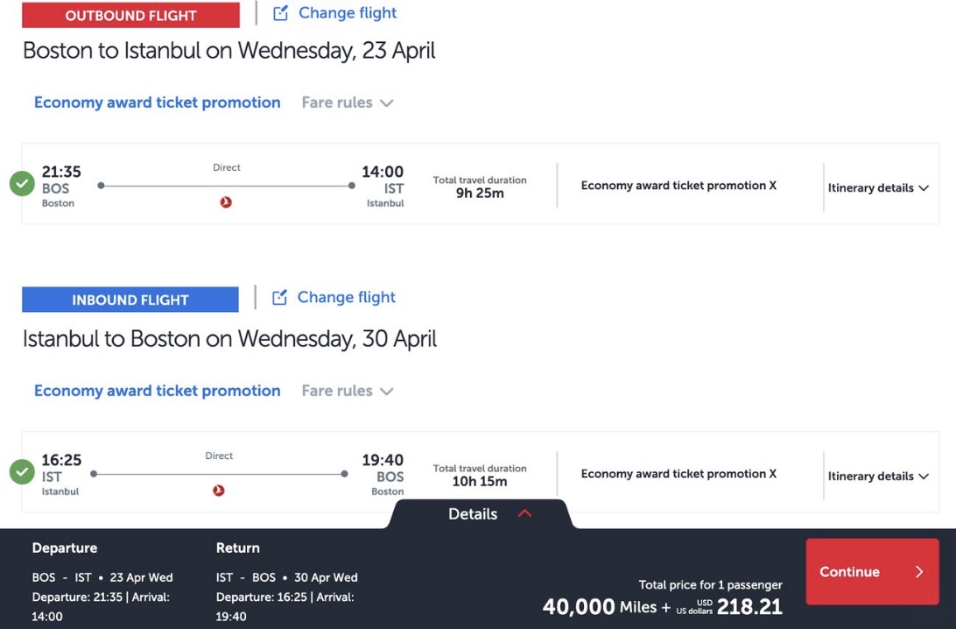Image resolution: width=956 pixels, height=629 pixels.
Task: Click the Turkish Airlines logo on outbound flight path
Action: (225, 201)
